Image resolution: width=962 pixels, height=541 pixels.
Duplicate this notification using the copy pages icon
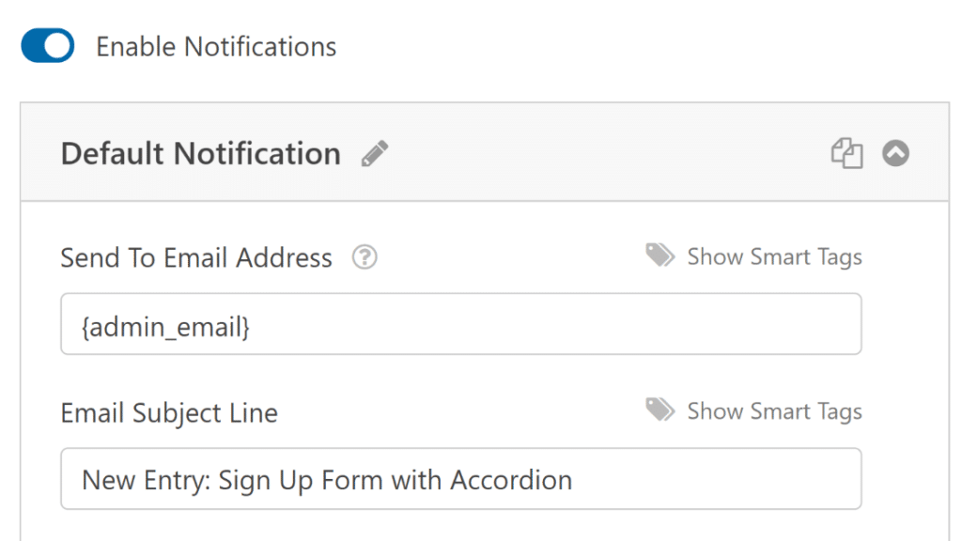point(846,153)
